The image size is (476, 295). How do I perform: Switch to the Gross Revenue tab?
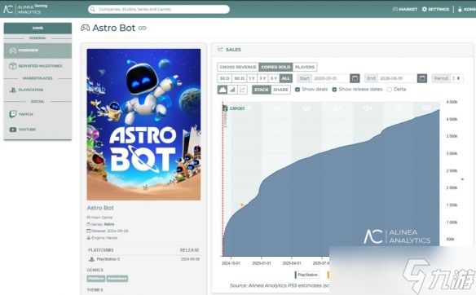pos(238,67)
